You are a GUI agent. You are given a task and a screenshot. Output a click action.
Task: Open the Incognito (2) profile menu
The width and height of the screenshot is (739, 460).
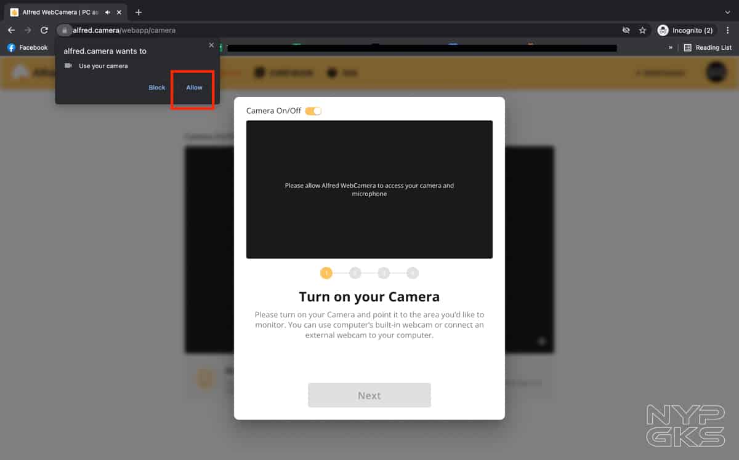[x=685, y=30]
